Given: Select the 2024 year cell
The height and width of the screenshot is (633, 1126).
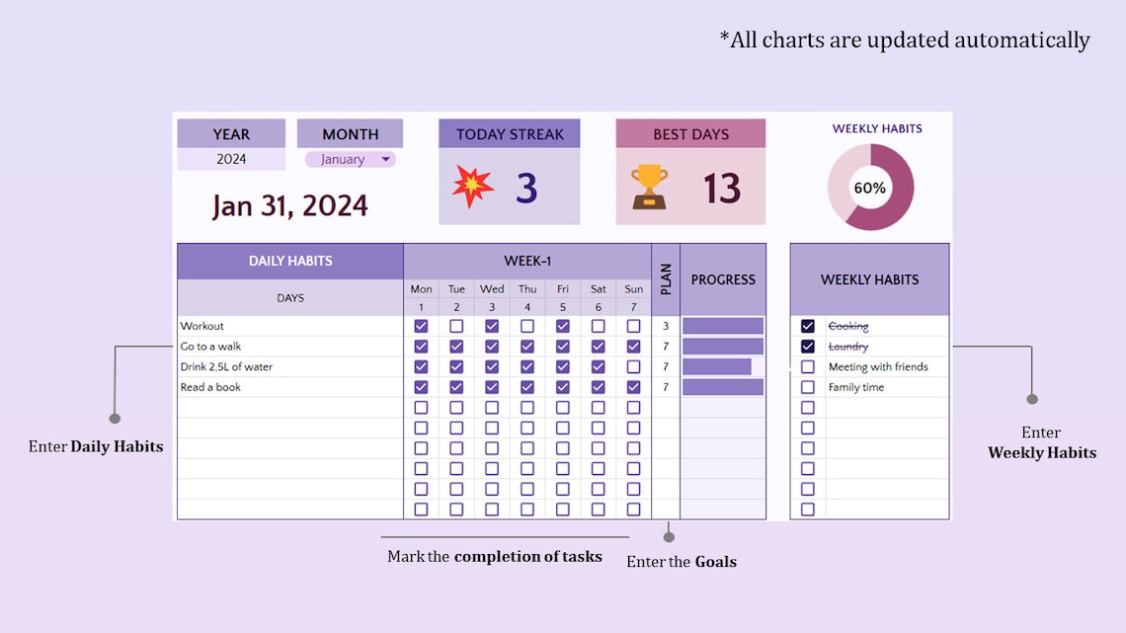Looking at the screenshot, I should pos(230,159).
